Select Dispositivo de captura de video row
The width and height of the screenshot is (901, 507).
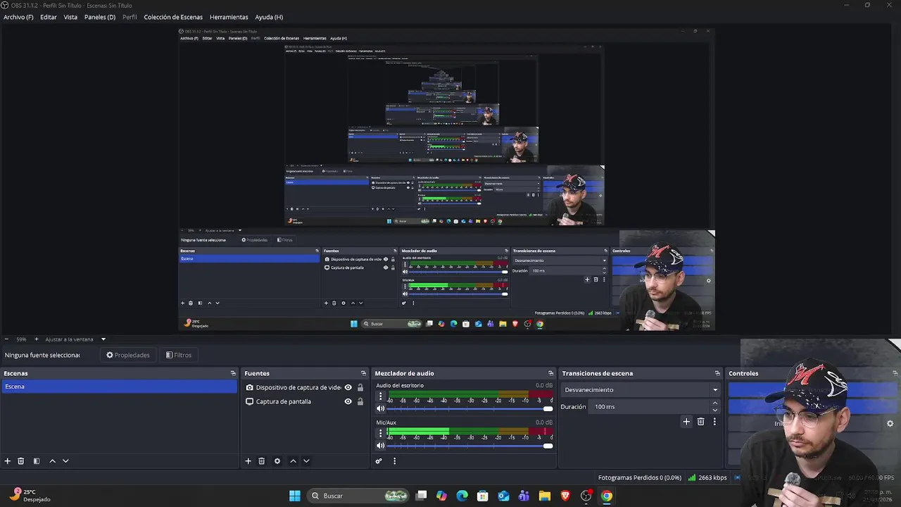304,387
